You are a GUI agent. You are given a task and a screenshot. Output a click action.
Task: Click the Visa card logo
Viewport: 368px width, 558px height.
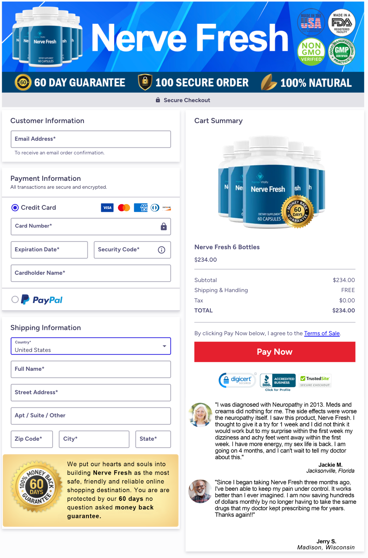[x=107, y=208]
